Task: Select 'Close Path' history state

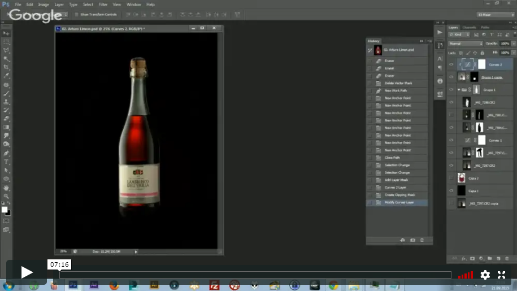Action: tap(397, 158)
